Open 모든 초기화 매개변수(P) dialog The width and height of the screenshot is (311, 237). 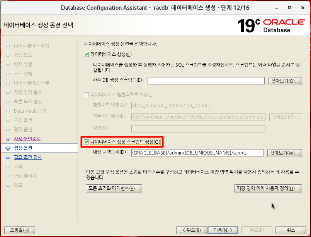114,188
